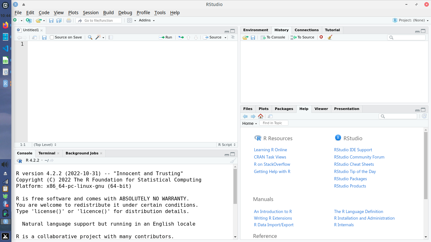
Task: Print the current file icon
Action: click(x=69, y=20)
